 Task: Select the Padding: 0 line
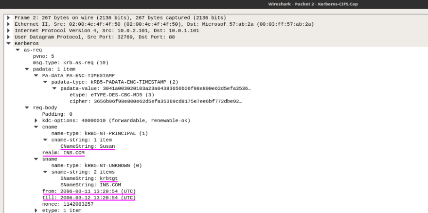pyautogui.click(x=57, y=114)
